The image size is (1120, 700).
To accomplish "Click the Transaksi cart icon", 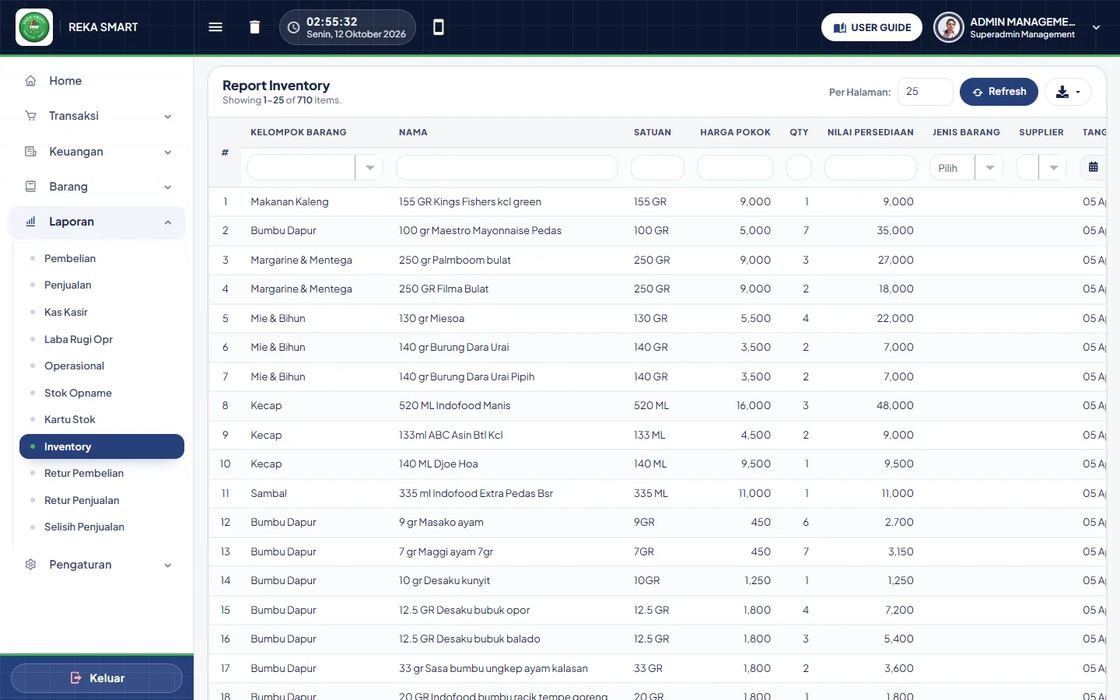I will tap(31, 116).
